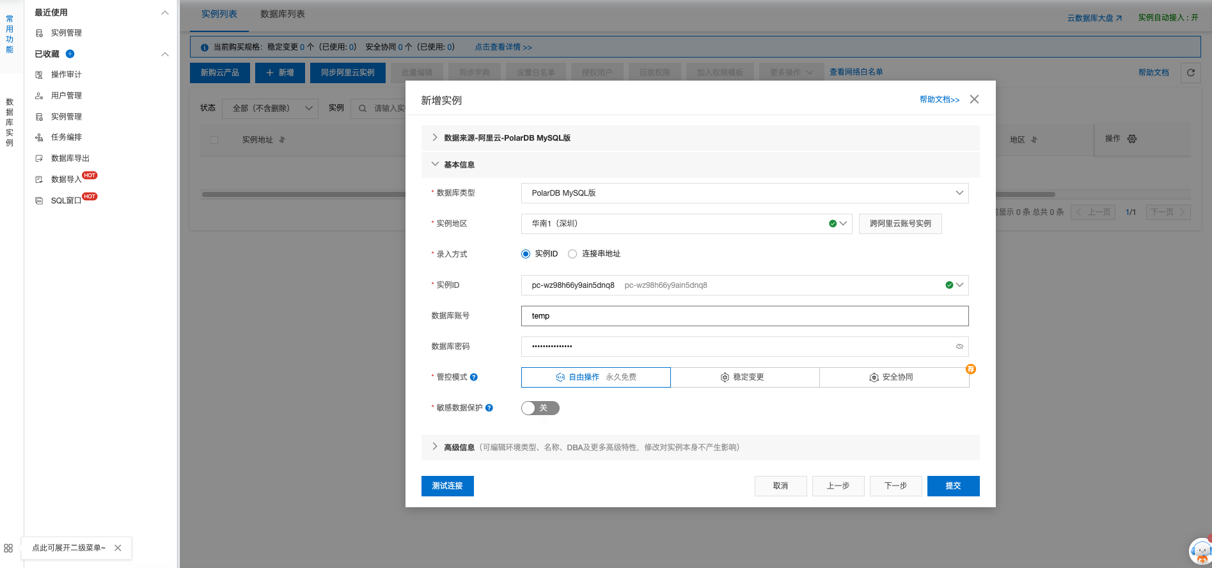This screenshot has width=1212, height=568.
Task: Click 查看网络白名单 link
Action: coord(856,72)
